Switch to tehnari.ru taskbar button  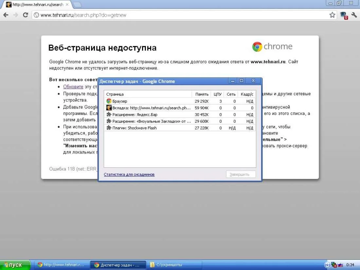pos(61,265)
